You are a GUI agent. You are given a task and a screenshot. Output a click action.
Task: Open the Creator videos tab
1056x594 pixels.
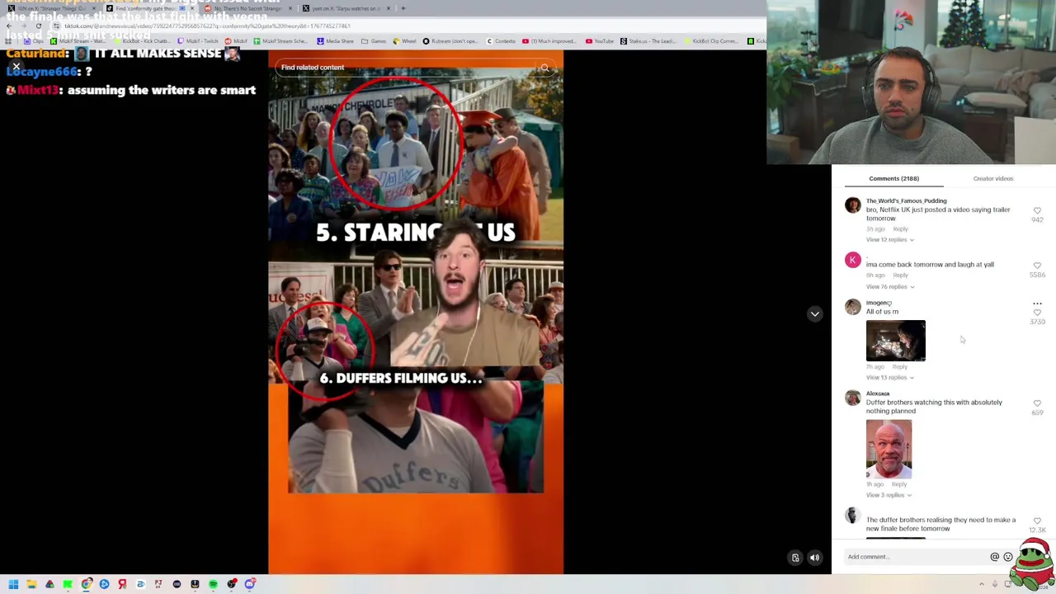pyautogui.click(x=992, y=178)
